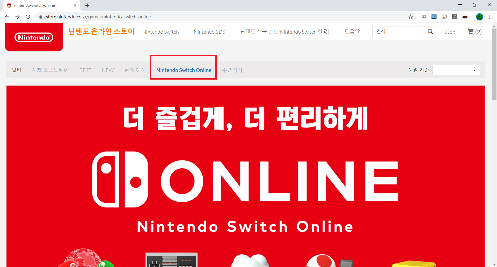This screenshot has width=497, height=267.
Task: Select the Nintendo Switch Online tab
Action: point(184,70)
